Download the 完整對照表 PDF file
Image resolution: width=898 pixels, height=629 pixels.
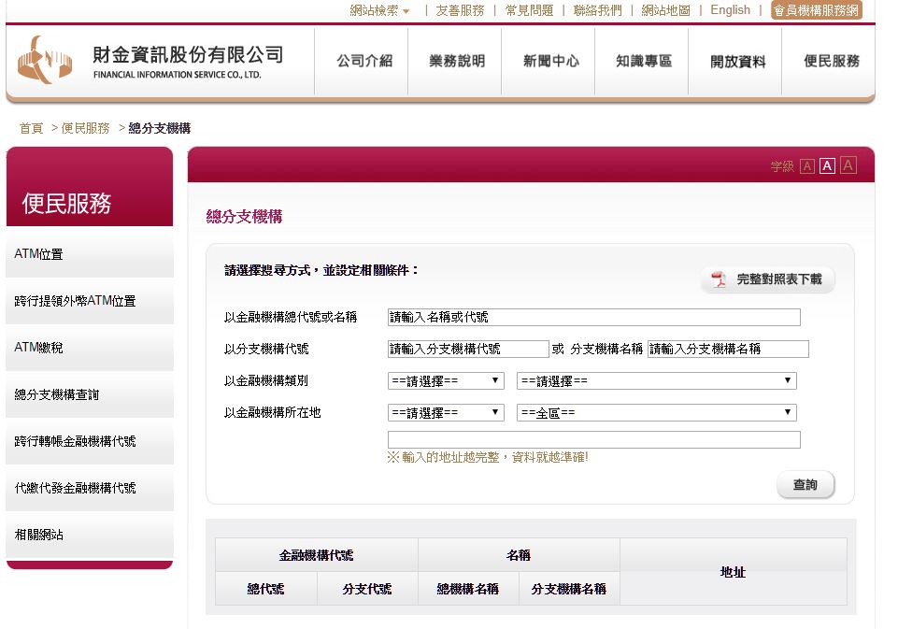[767, 279]
